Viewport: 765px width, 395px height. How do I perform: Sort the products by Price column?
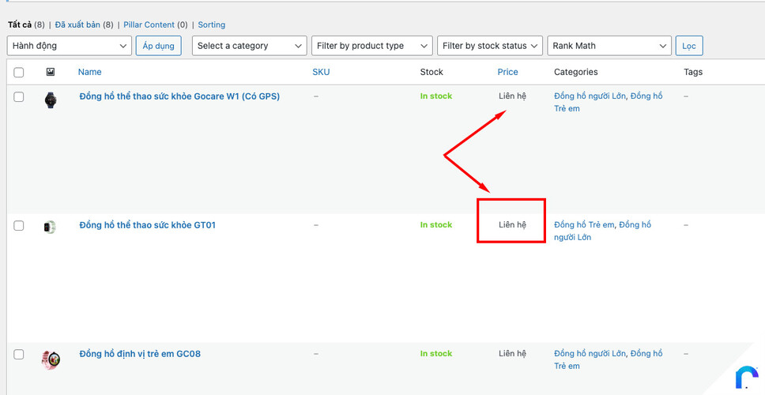[x=507, y=72]
